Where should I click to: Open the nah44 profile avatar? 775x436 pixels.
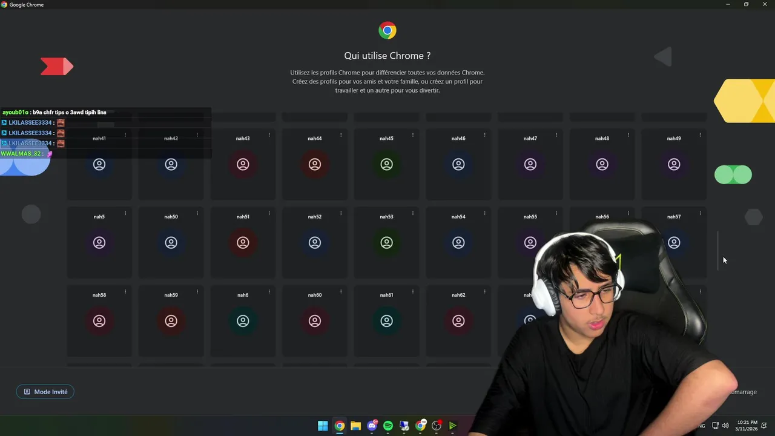(x=315, y=164)
